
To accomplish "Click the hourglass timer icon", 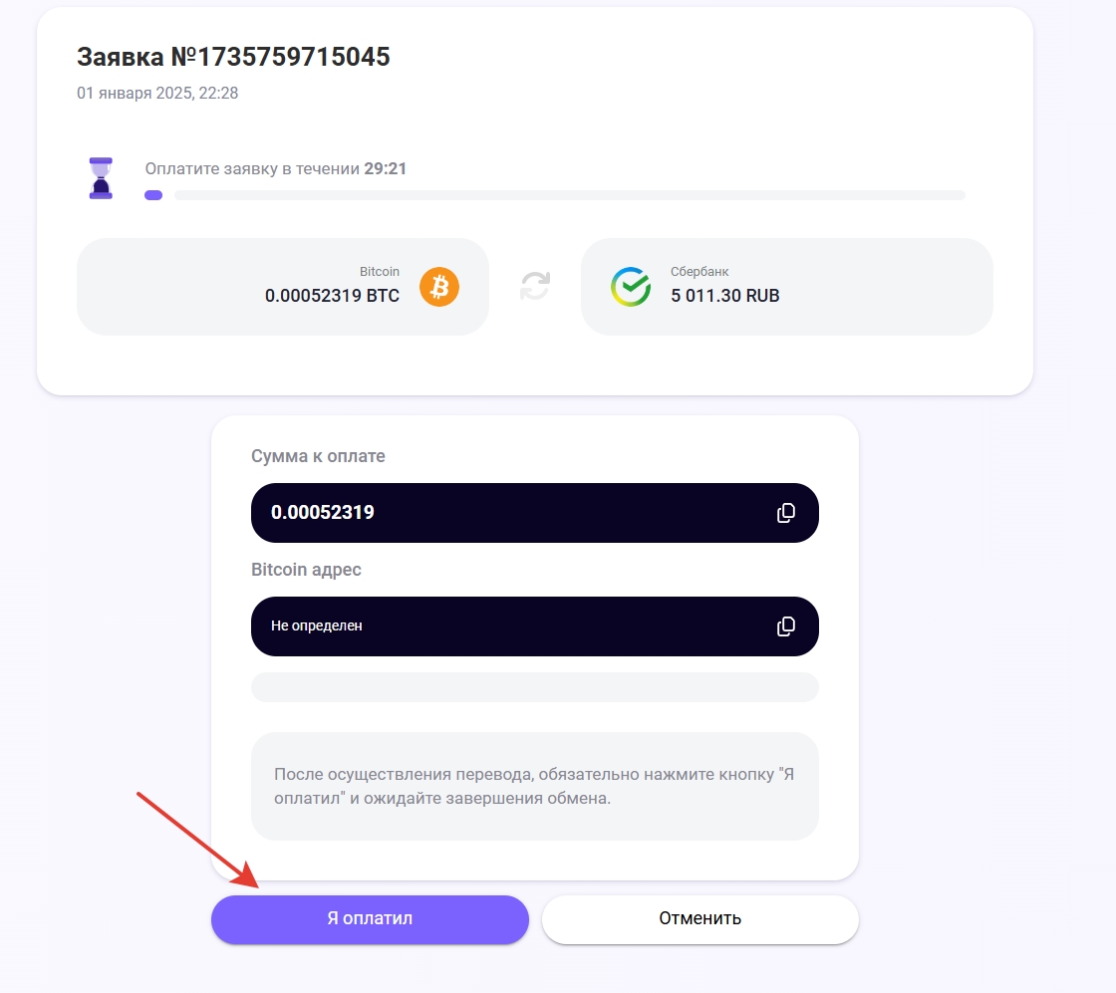I will tap(101, 178).
